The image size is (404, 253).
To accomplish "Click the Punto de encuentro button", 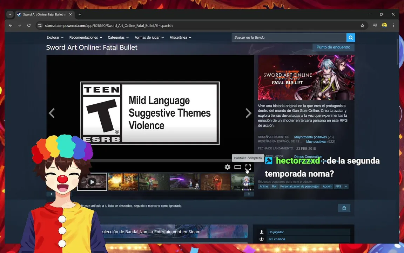I will pyautogui.click(x=334, y=47).
